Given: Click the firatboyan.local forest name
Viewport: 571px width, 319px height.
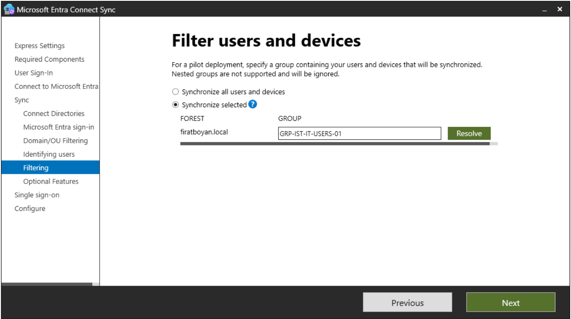Looking at the screenshot, I should pos(204,132).
